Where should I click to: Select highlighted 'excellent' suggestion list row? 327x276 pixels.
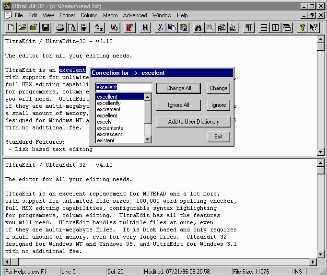pos(120,97)
